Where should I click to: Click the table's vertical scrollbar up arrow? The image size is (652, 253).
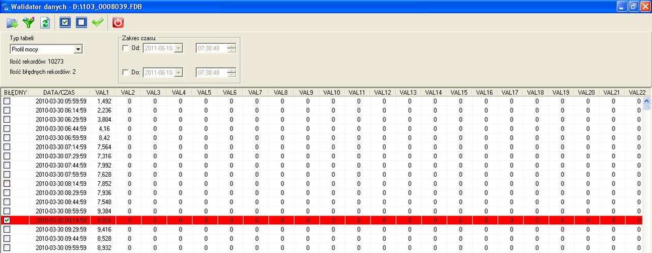point(647,101)
